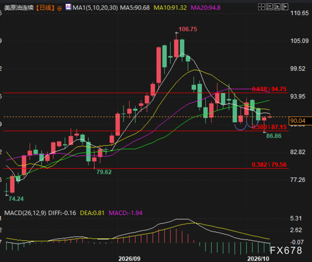Click the orange circled-plus icon beside 日线
Viewport: 312px width, 262px height.
pyautogui.click(x=59, y=8)
